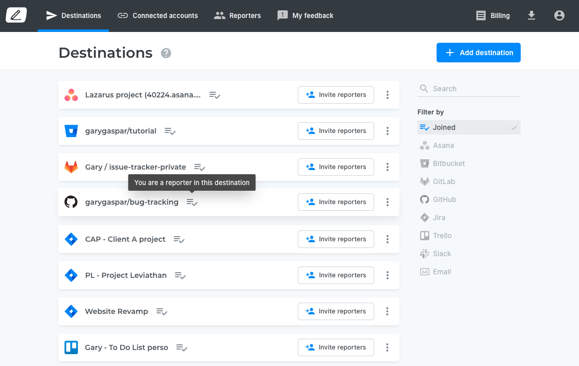Click reporter status icon on Lazarus project
The width and height of the screenshot is (579, 366).
coord(215,95)
